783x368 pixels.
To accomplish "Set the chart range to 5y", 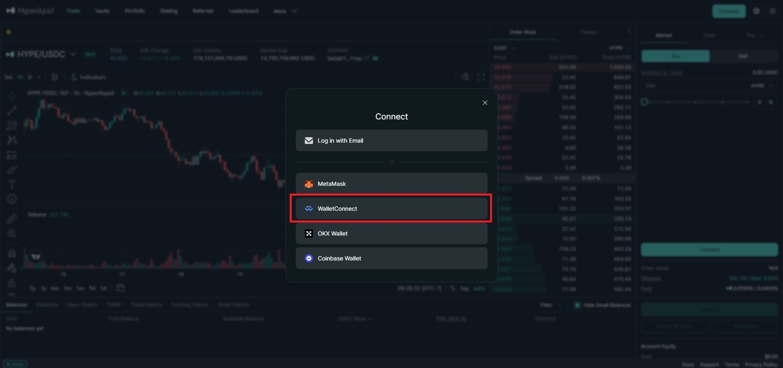I will (33, 288).
